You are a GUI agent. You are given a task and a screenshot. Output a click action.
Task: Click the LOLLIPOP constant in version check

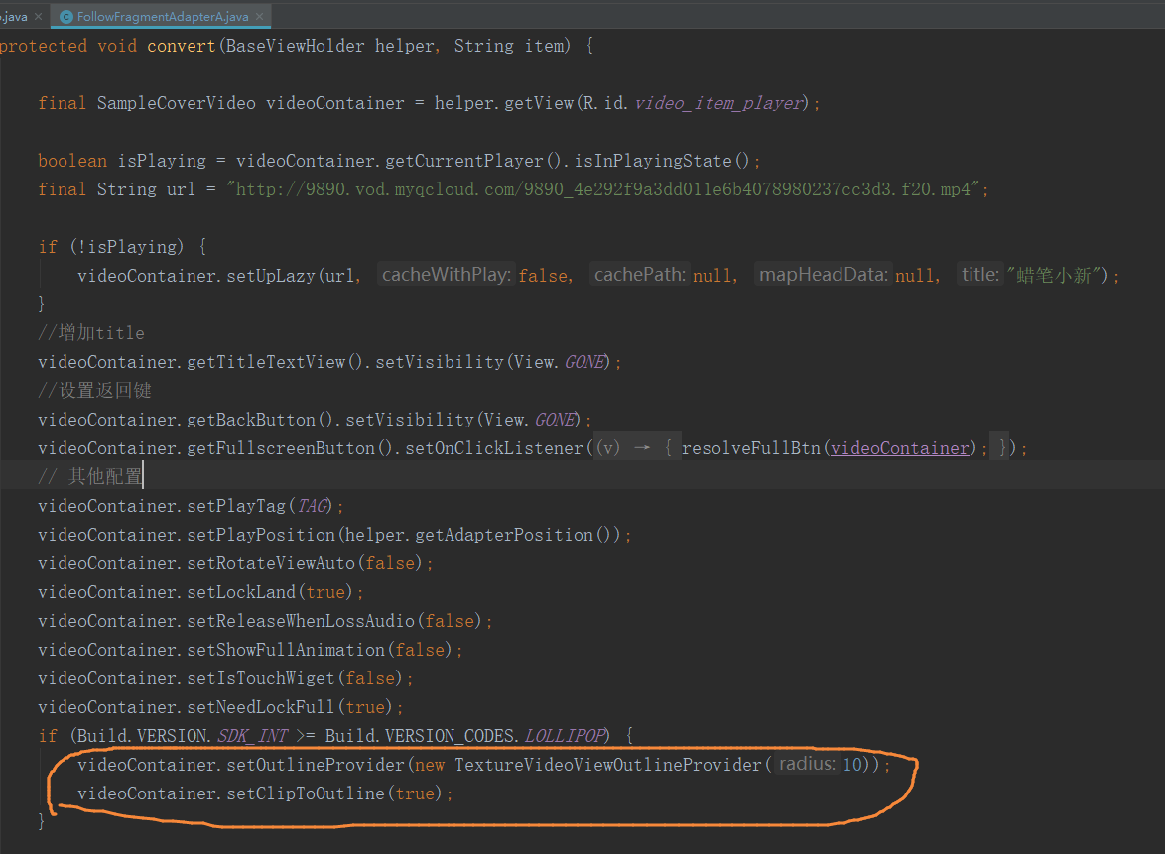tap(562, 735)
